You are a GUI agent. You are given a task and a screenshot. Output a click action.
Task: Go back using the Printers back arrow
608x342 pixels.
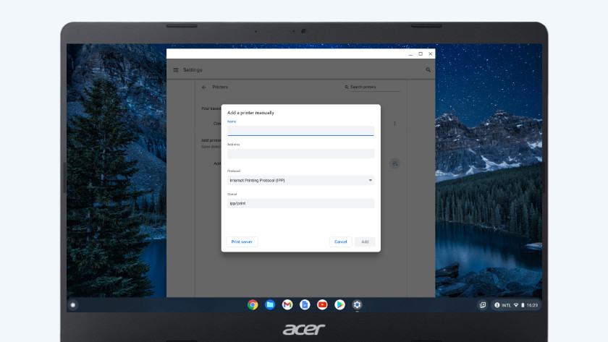(203, 87)
